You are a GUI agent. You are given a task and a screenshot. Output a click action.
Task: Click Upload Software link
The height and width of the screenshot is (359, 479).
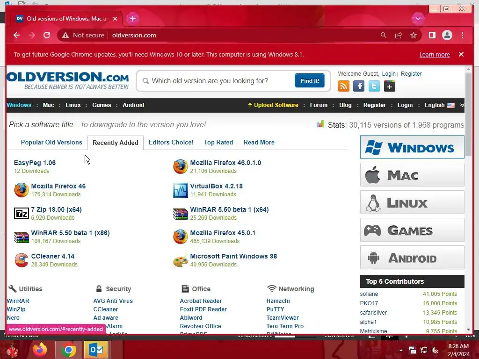pyautogui.click(x=273, y=105)
